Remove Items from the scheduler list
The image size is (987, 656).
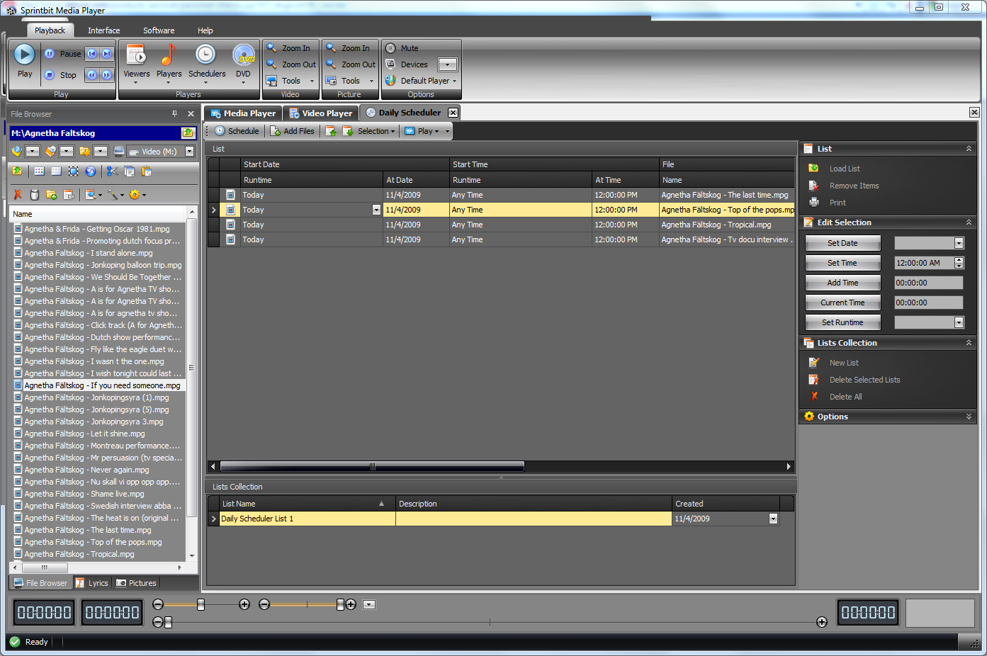tap(854, 186)
